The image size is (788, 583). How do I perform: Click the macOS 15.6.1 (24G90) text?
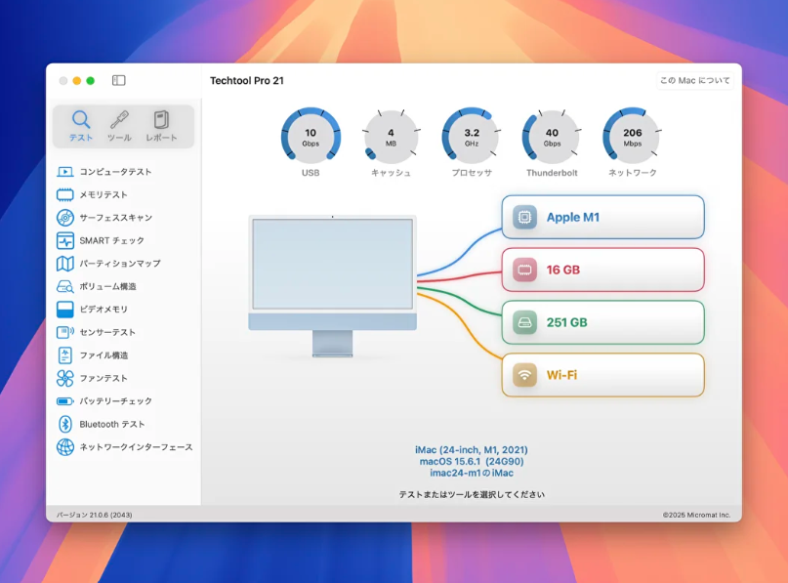472,461
